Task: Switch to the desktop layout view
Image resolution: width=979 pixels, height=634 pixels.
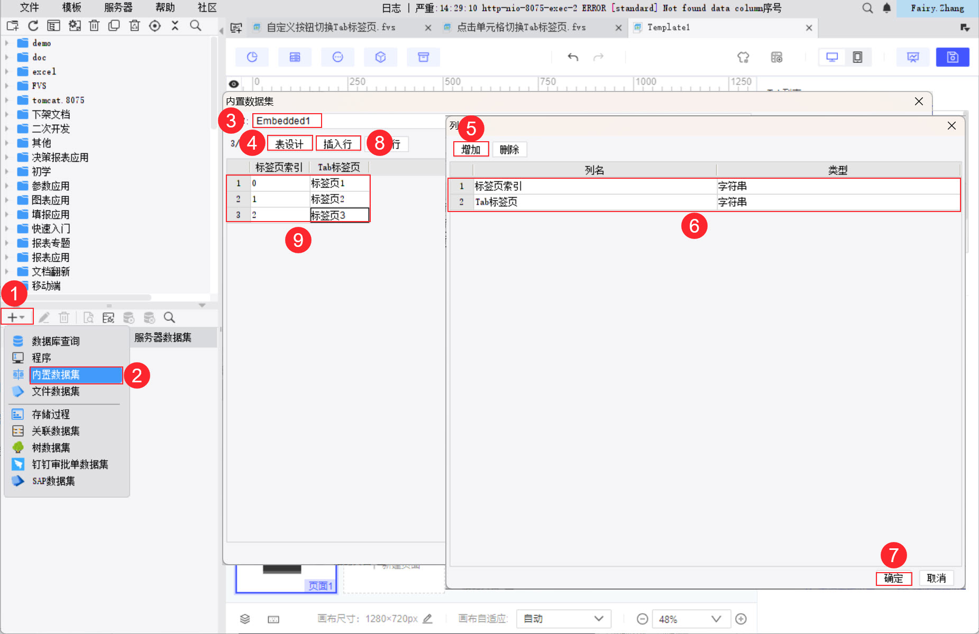Action: point(832,57)
